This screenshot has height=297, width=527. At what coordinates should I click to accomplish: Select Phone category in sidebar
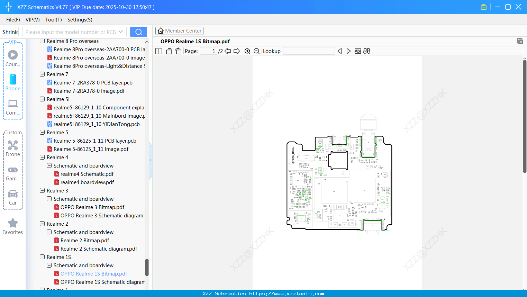pos(13,82)
